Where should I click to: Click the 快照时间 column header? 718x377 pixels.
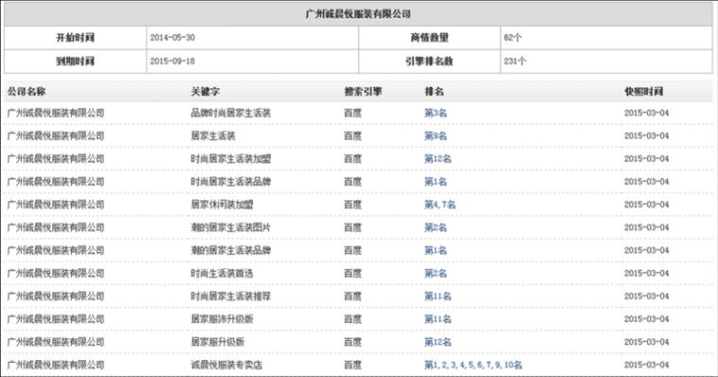point(643,91)
